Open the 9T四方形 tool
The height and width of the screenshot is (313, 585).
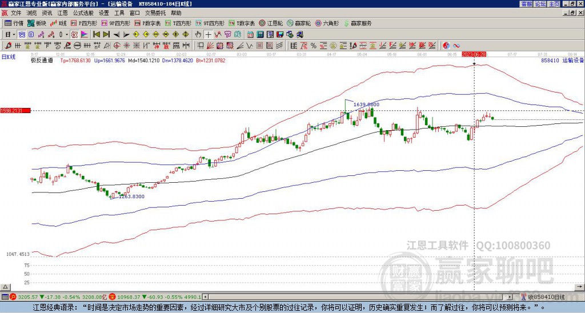click(x=210, y=23)
